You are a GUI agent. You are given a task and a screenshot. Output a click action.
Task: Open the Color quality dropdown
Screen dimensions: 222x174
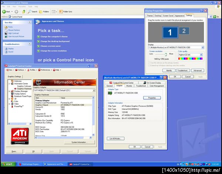pos(201,55)
